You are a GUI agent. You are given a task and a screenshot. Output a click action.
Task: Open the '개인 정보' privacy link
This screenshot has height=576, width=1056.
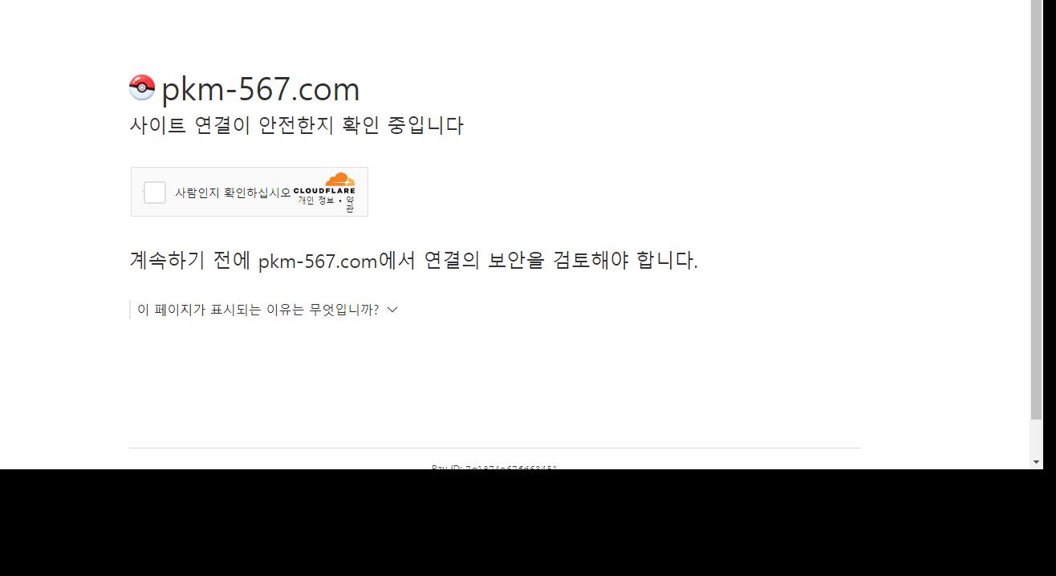point(315,201)
